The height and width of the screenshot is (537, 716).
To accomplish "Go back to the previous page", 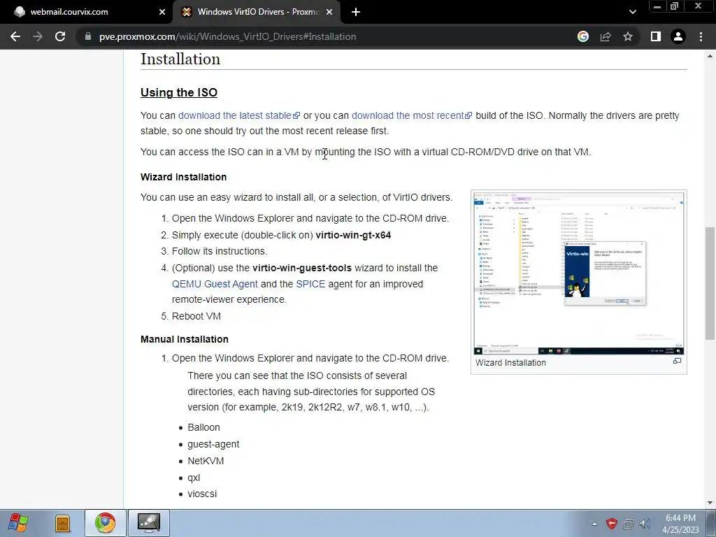I will [x=15, y=36].
